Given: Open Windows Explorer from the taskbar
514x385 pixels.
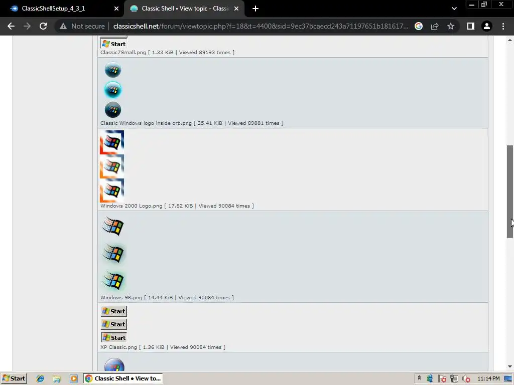Looking at the screenshot, I should [x=57, y=378].
